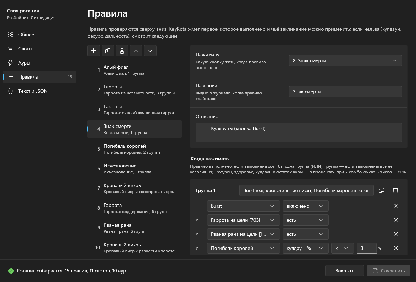Save the rotation with Сохранить
The height and width of the screenshot is (282, 416).
click(x=389, y=271)
